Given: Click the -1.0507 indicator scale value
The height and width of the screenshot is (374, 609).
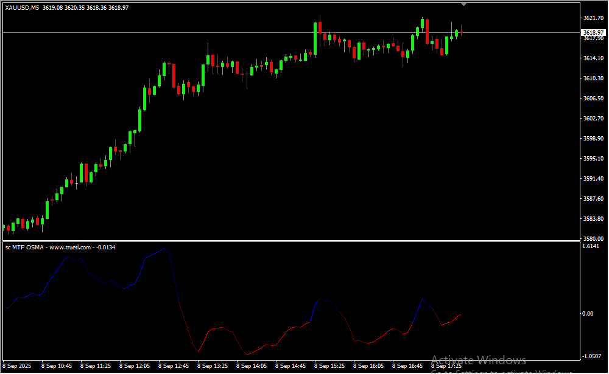Looking at the screenshot, I should coord(591,356).
